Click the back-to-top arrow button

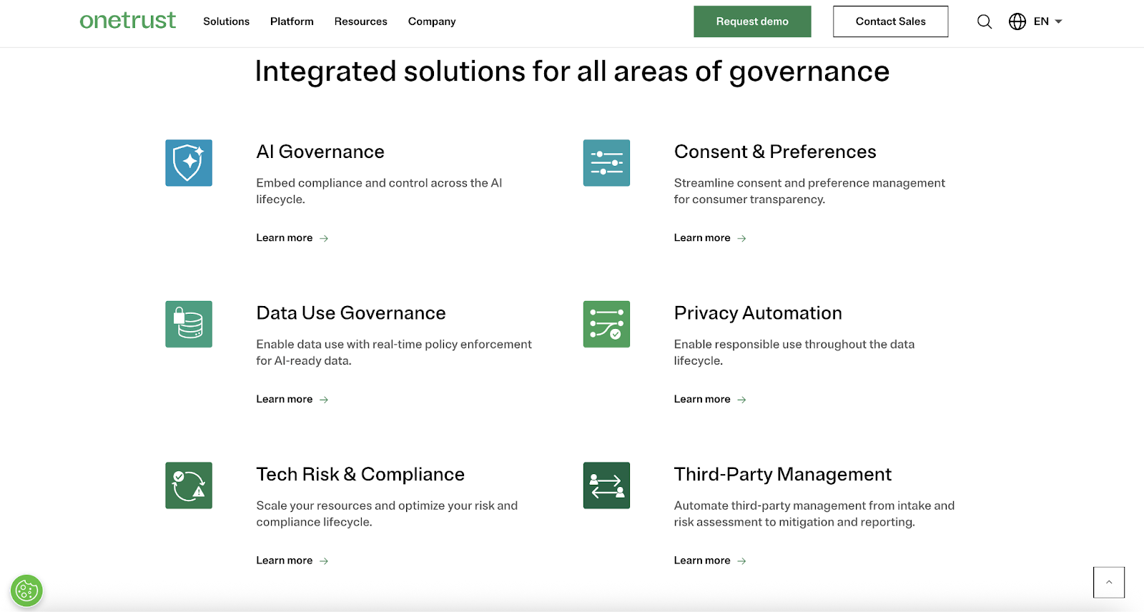pos(1109,582)
